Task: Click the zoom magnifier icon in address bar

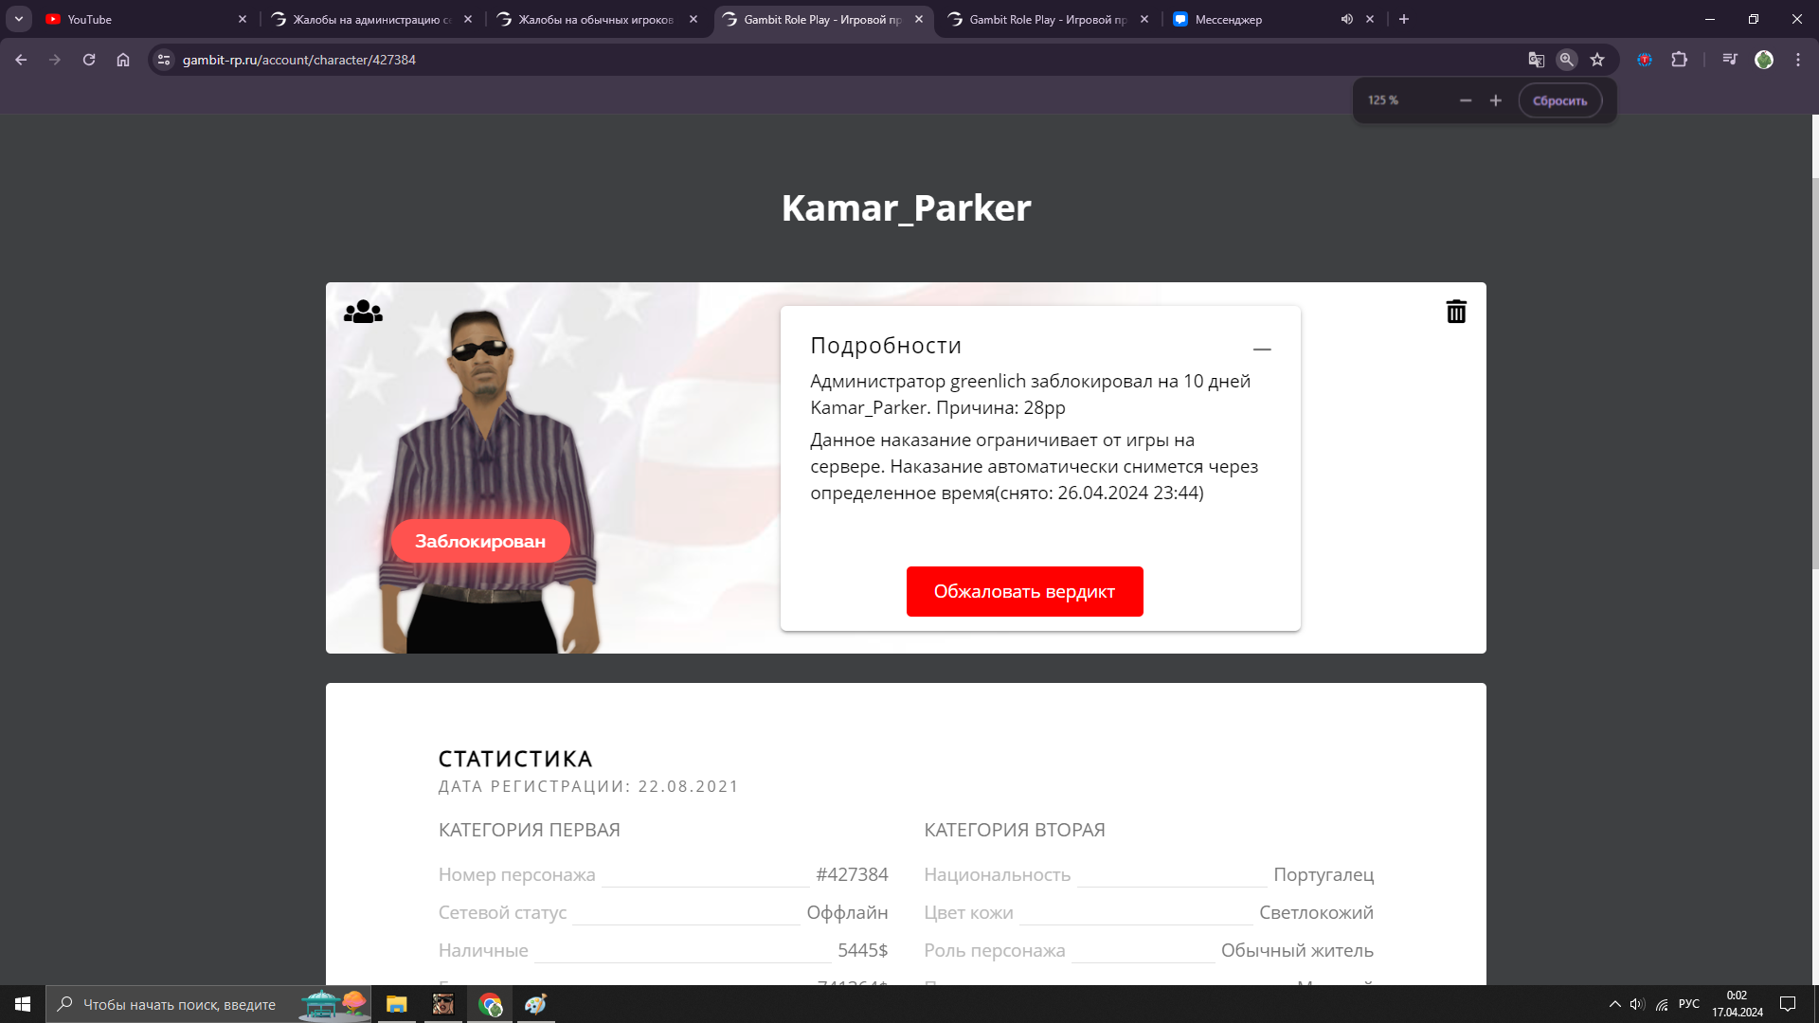Action: coord(1567,60)
